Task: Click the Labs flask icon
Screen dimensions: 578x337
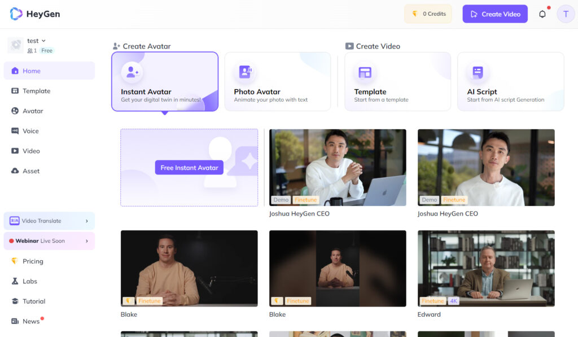Action: tap(15, 281)
